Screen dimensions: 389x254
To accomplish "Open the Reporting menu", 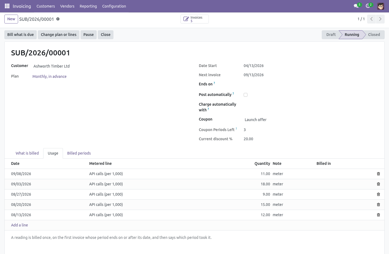I will tap(88, 6).
